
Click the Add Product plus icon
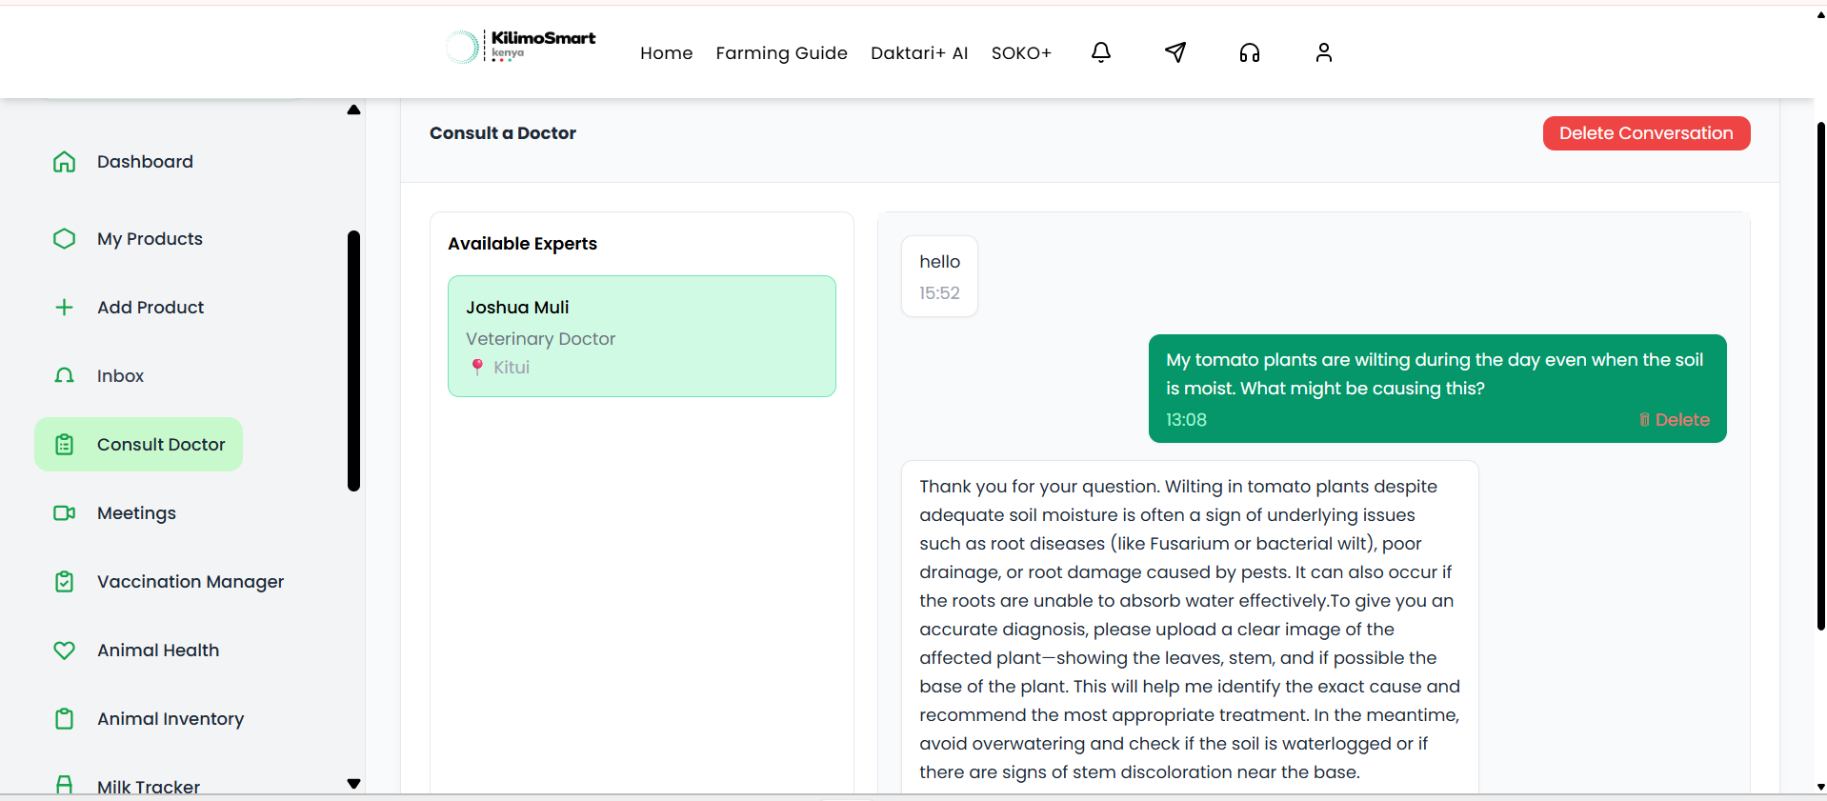tap(64, 308)
